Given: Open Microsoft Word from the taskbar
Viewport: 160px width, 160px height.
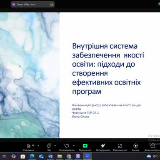Looking at the screenshot, I should coord(50,157).
